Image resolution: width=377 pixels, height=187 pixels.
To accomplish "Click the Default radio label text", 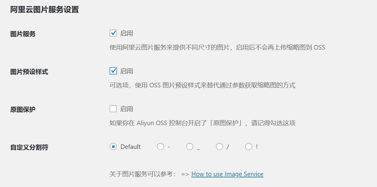I will (x=130, y=146).
